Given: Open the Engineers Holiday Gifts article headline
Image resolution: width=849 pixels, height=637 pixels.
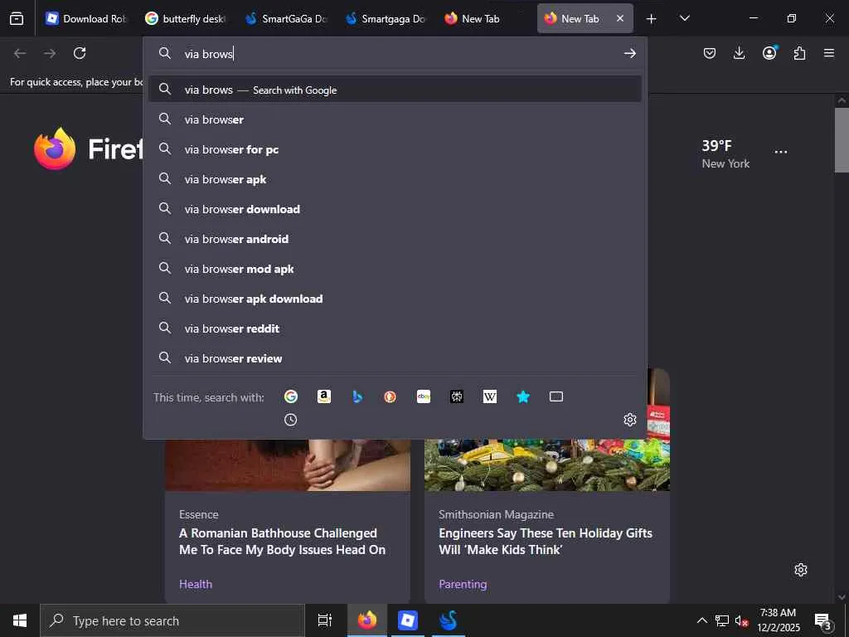Looking at the screenshot, I should tap(546, 541).
